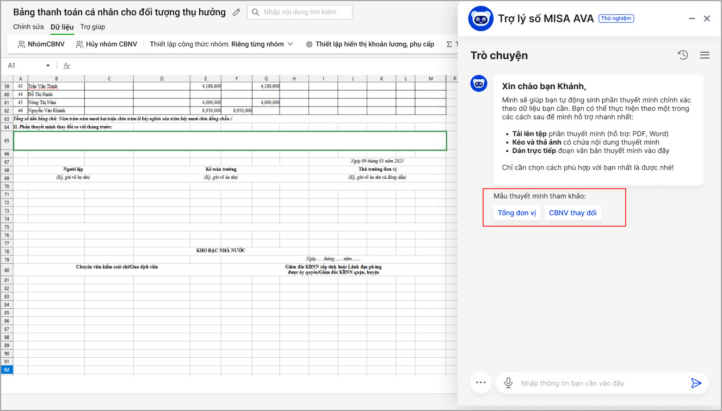Click the 'Tổng đơn vị' sample button
Screen dimensions: 722x411
[x=517, y=213]
